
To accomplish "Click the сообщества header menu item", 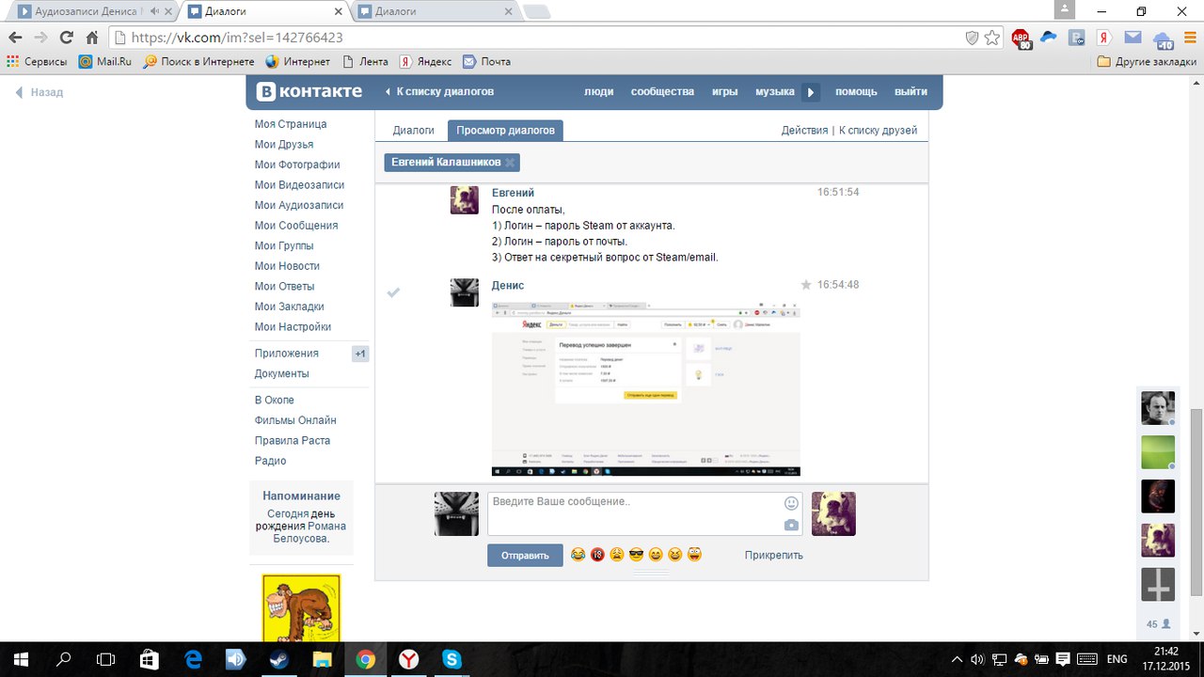I will coord(662,91).
